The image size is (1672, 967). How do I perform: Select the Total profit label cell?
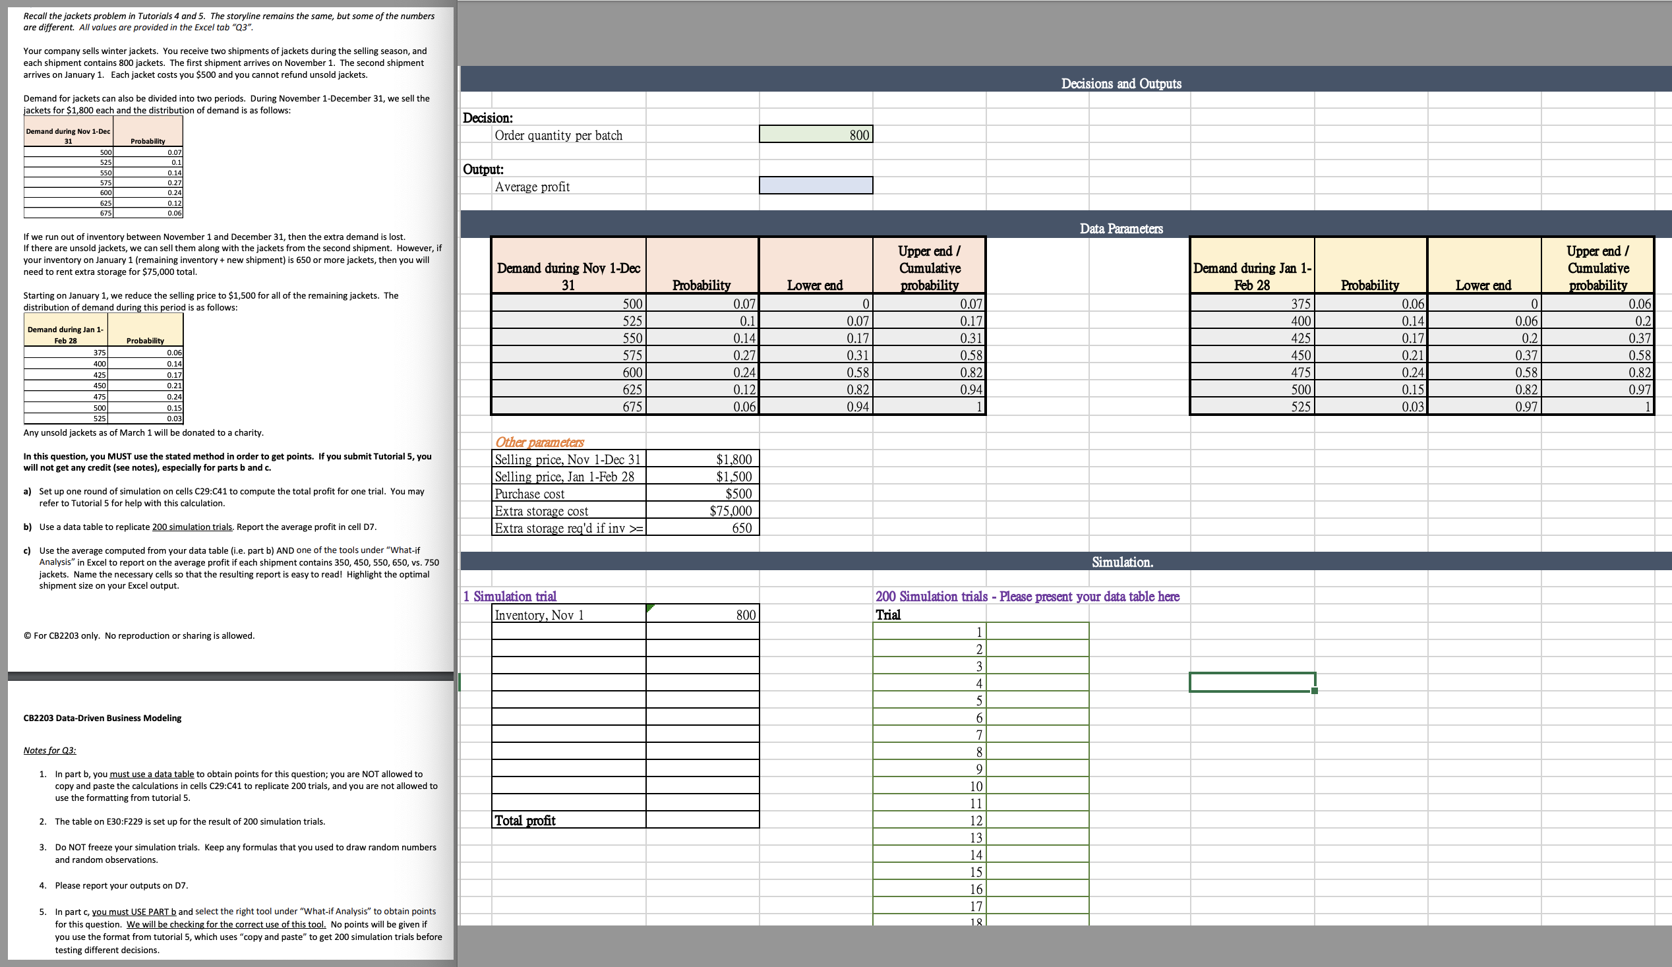pyautogui.click(x=567, y=820)
